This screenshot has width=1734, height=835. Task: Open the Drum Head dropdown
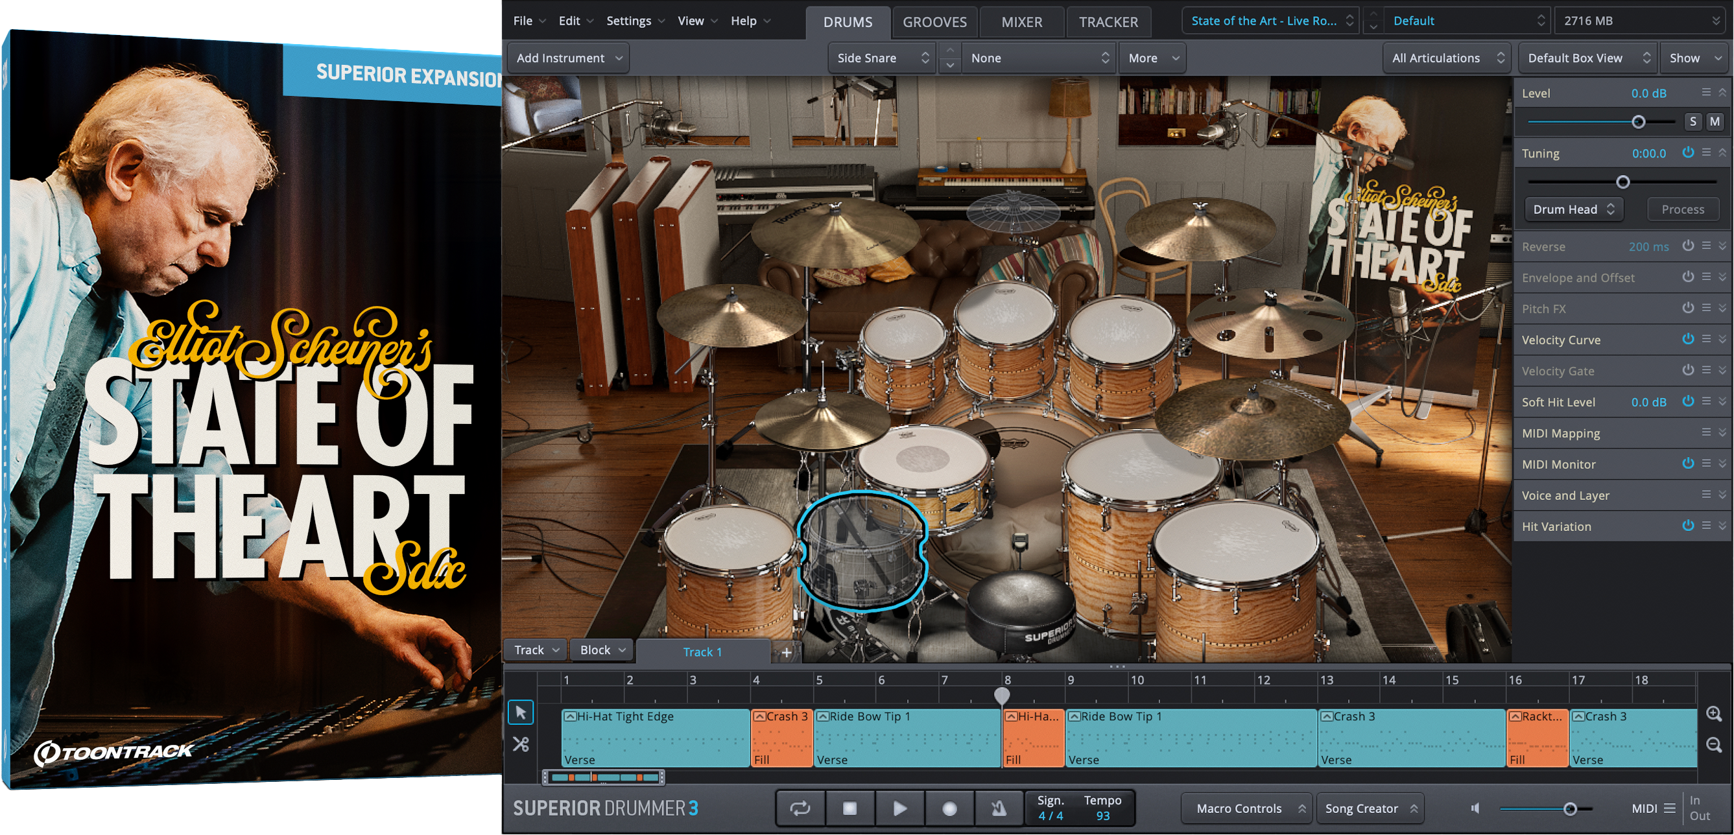pos(1573,209)
